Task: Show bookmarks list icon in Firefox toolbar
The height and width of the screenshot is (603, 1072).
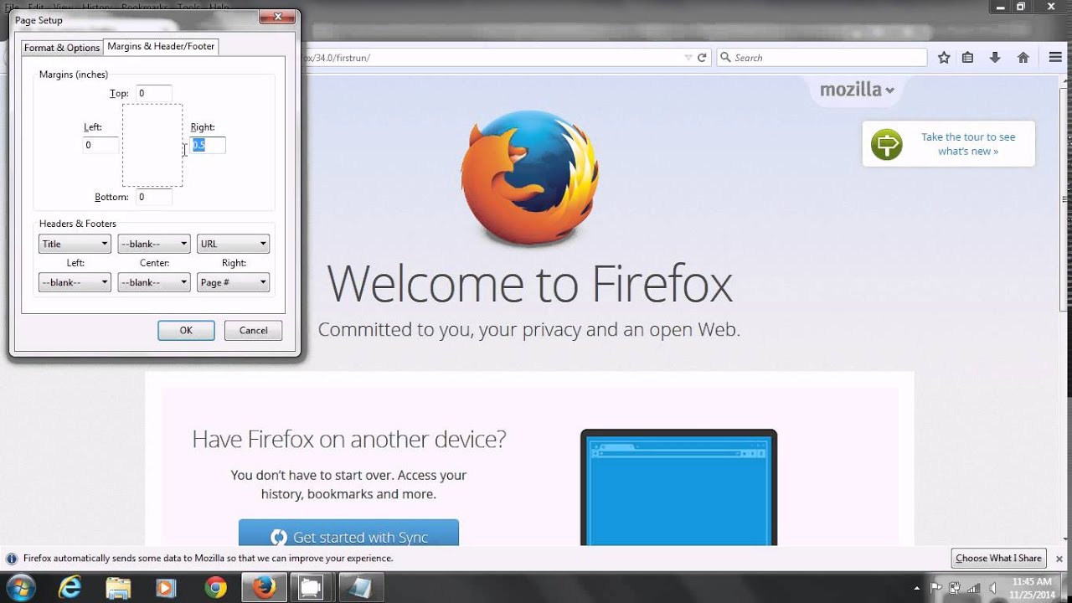Action: (967, 58)
